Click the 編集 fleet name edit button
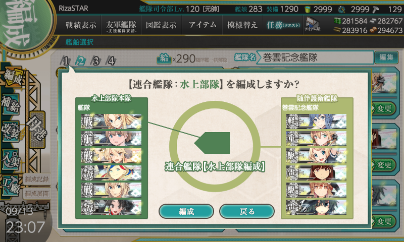The height and width of the screenshot is (242, 404). click(x=386, y=57)
